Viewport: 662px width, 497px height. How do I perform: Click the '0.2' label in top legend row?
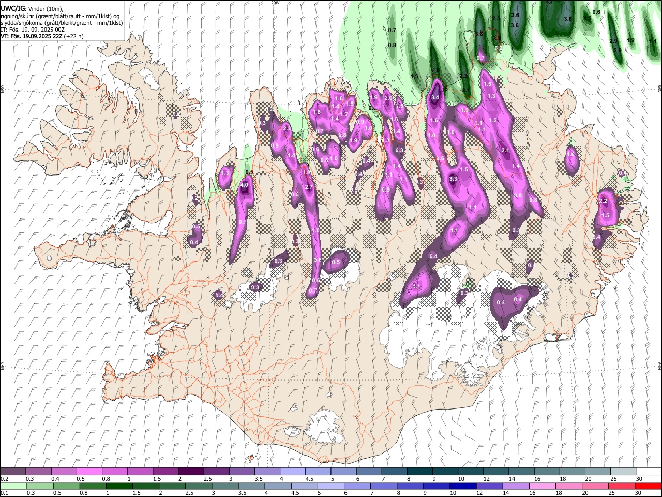click(4, 479)
